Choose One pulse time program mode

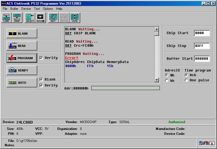click(186, 80)
